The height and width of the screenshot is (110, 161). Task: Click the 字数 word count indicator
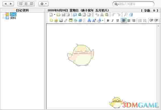point(150,10)
